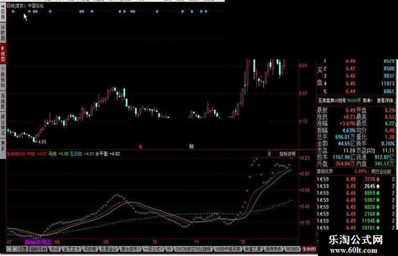Select the 一买公式1 indicator tab
Viewport: 398px width, 256px height.
coord(153,249)
